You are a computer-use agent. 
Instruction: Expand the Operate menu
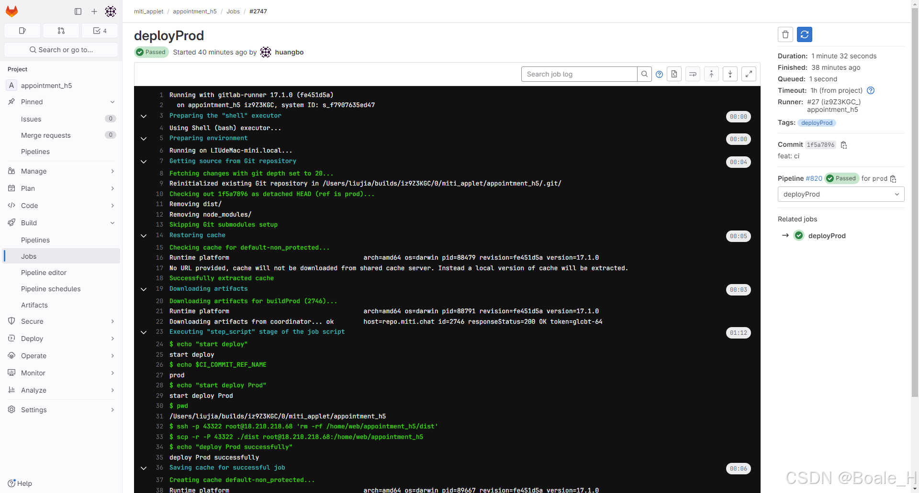pyautogui.click(x=61, y=356)
